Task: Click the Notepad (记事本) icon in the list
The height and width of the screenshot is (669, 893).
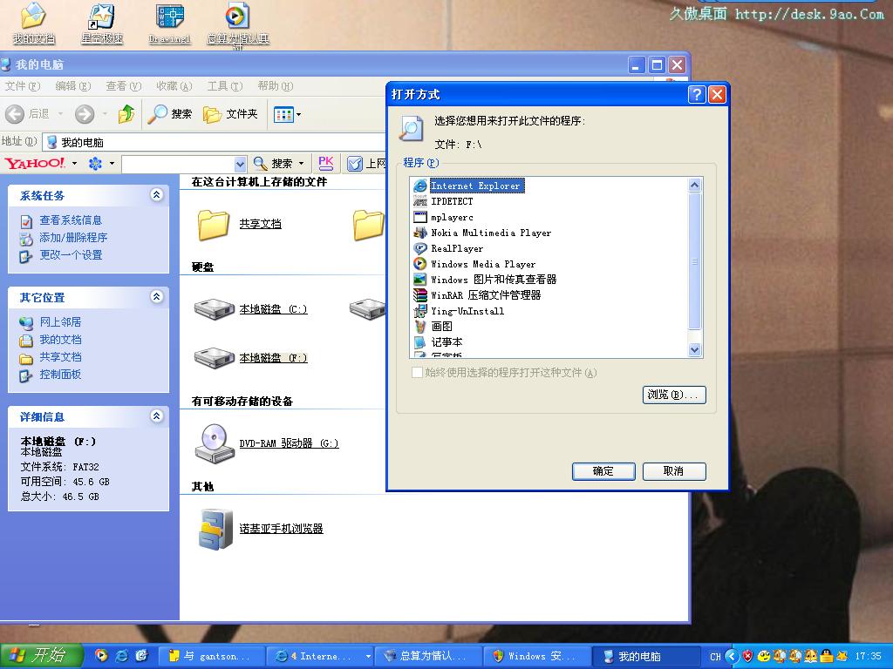Action: tap(419, 341)
